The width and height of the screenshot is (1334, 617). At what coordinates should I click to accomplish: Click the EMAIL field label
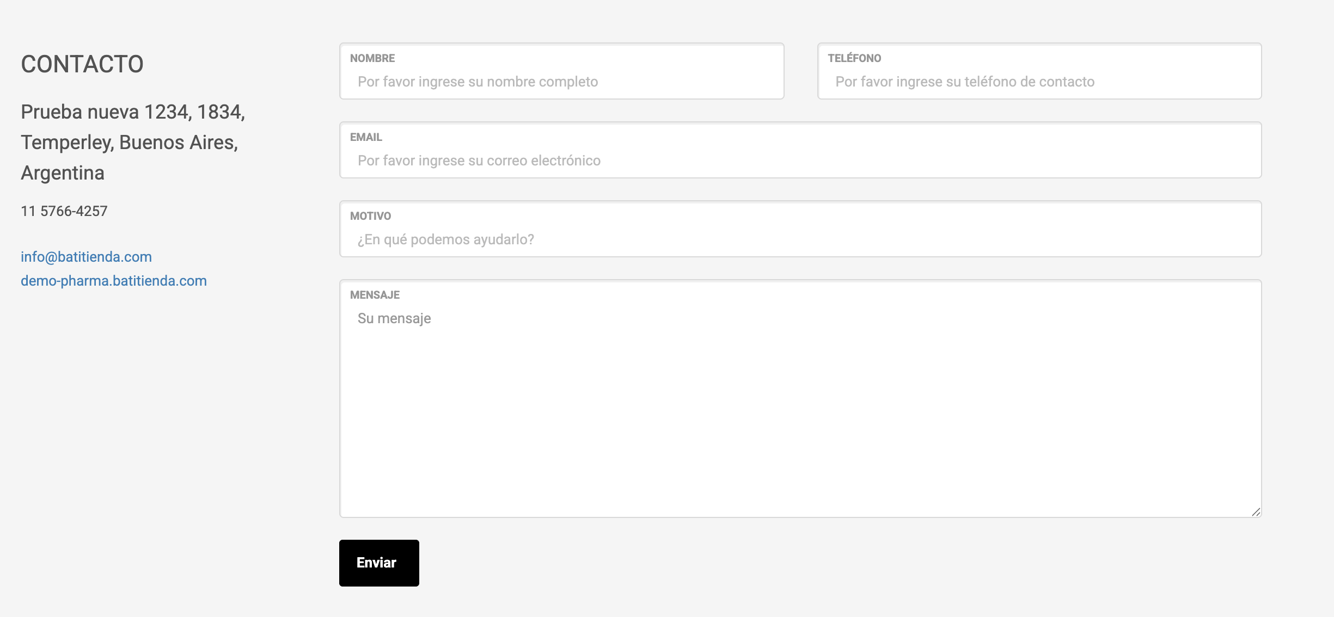pos(366,137)
